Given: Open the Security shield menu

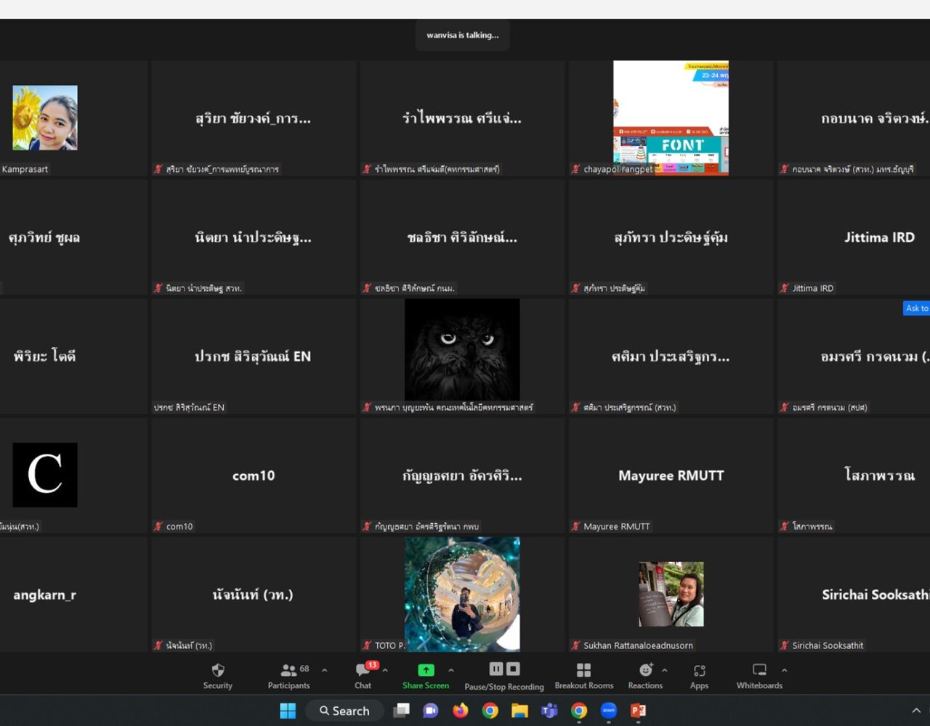Looking at the screenshot, I should (x=217, y=676).
